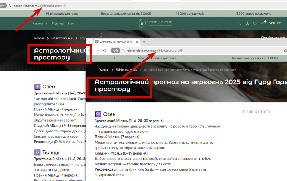Open the Про нас menu item
Viewport: 287px width, 181px height.
(58, 24)
